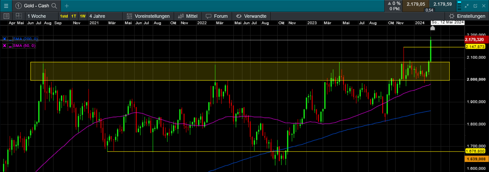Click the So., 12 Mai 2024 date label

[447, 22]
